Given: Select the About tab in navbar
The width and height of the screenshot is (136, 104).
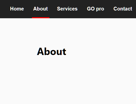Looking at the screenshot, I should tap(40, 9).
